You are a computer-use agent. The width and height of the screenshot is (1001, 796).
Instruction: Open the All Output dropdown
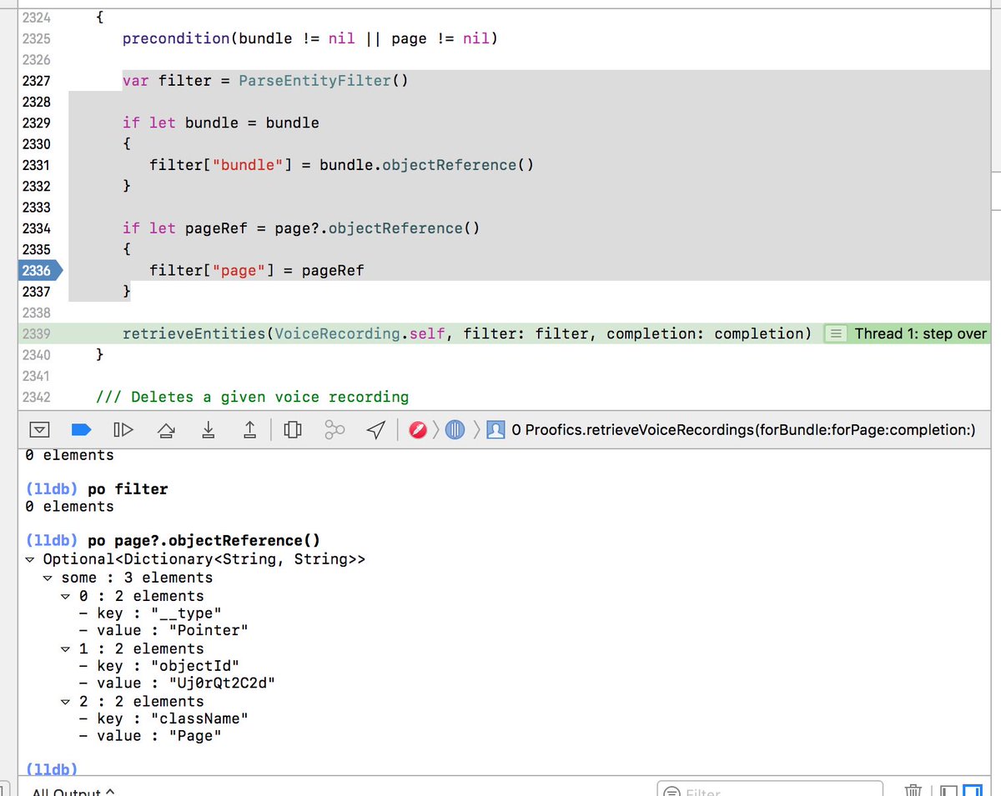73,791
